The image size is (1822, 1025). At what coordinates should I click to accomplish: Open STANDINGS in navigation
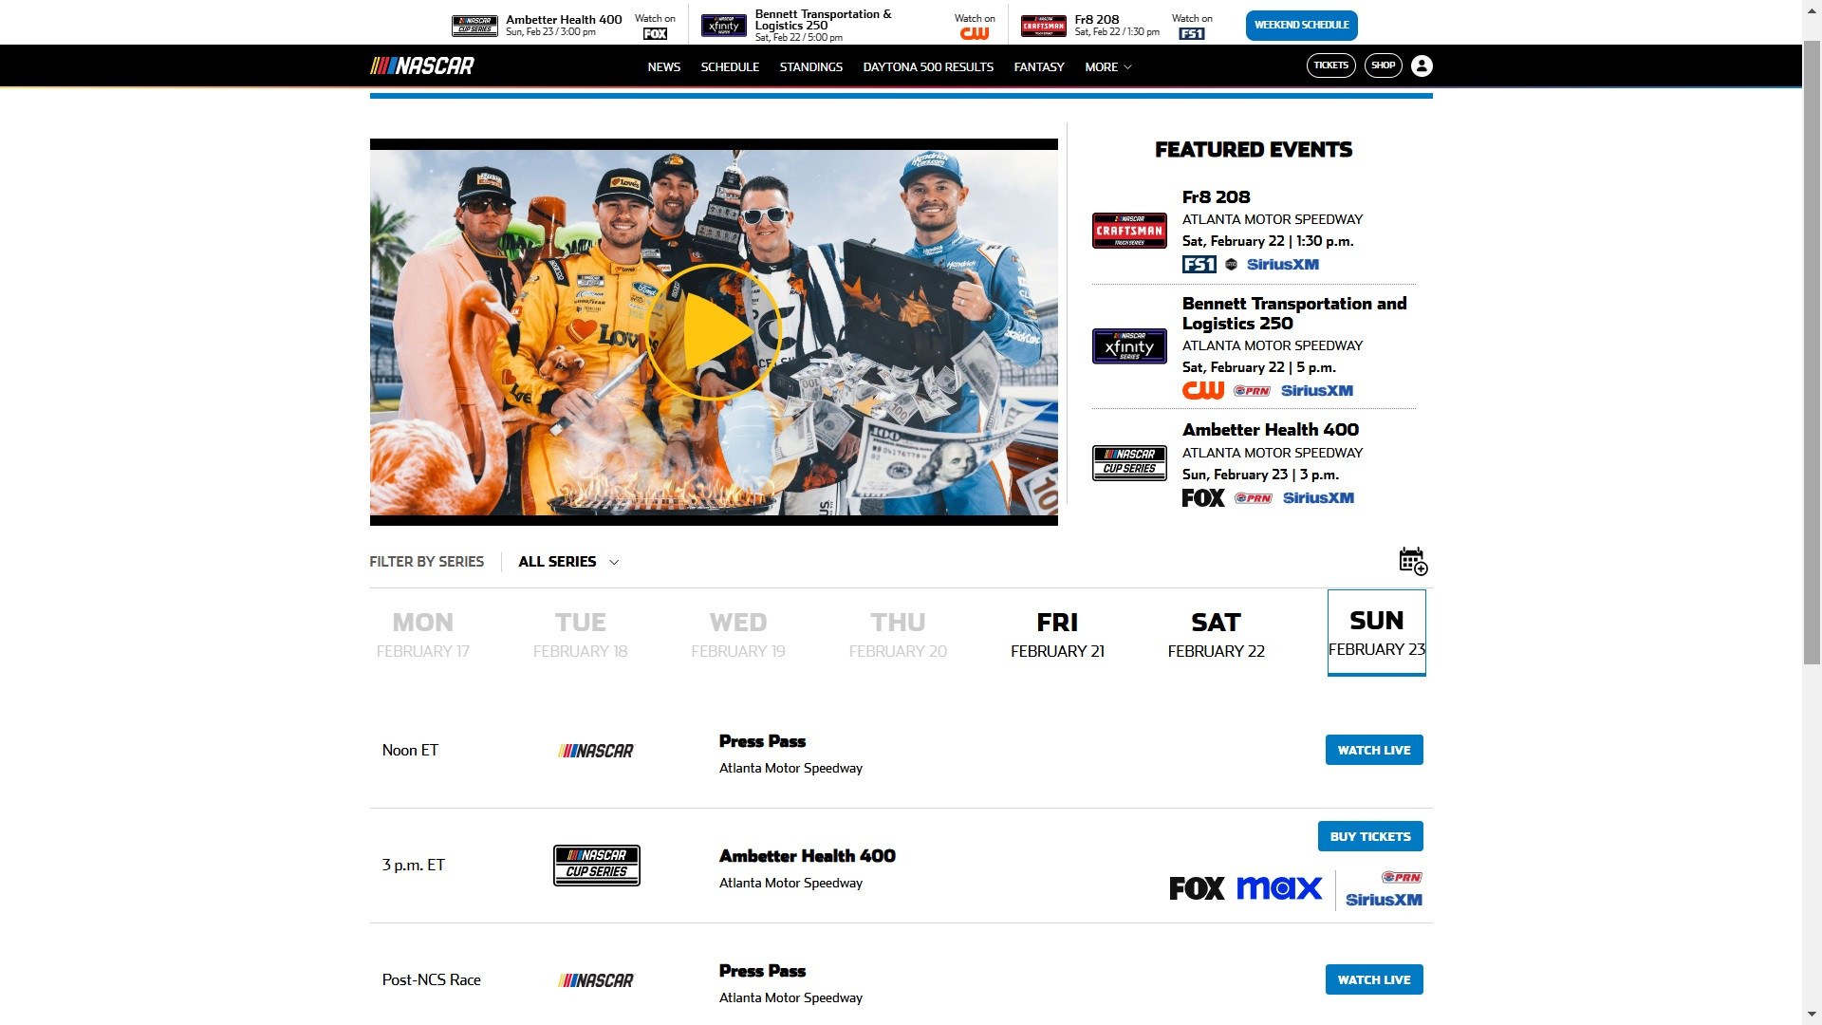click(811, 66)
